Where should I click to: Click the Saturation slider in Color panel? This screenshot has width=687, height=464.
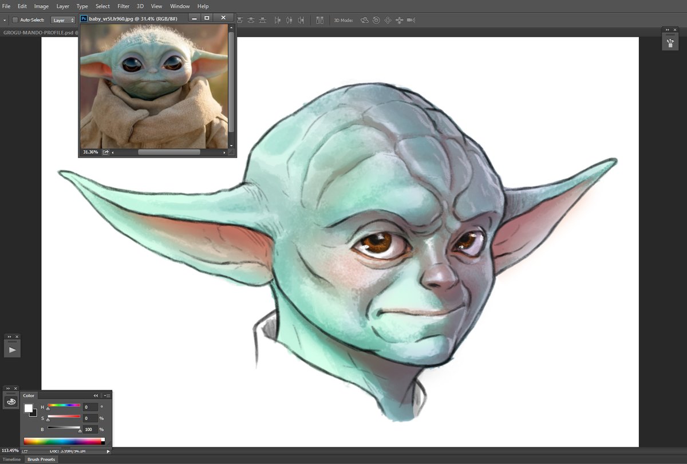tap(64, 418)
